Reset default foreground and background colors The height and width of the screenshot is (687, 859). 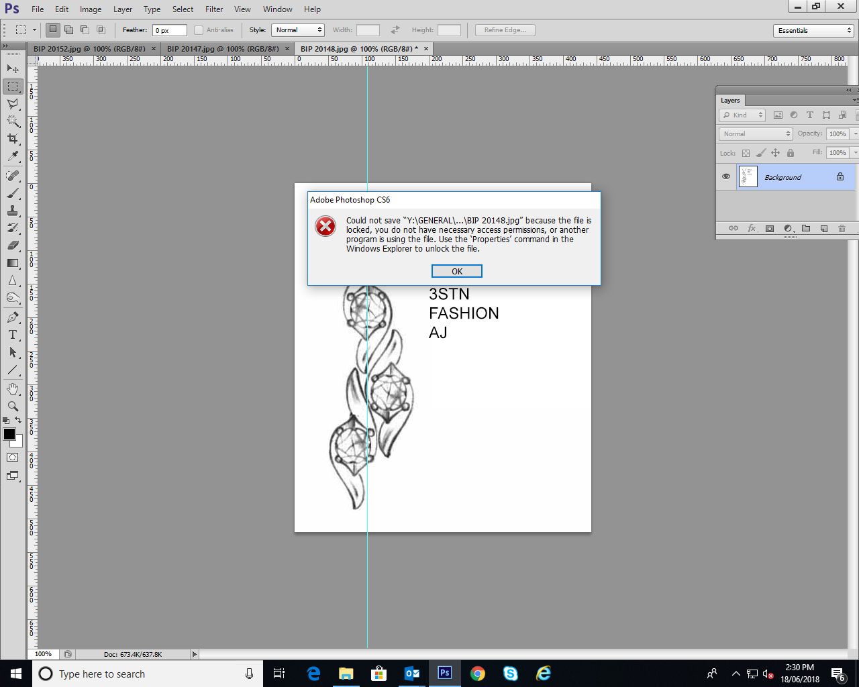point(6,421)
